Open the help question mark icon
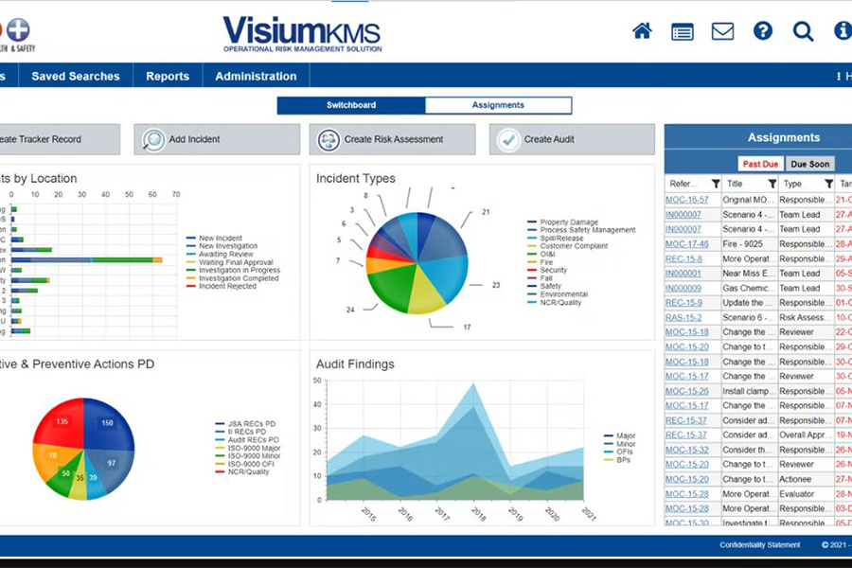This screenshot has width=852, height=568. [x=763, y=31]
